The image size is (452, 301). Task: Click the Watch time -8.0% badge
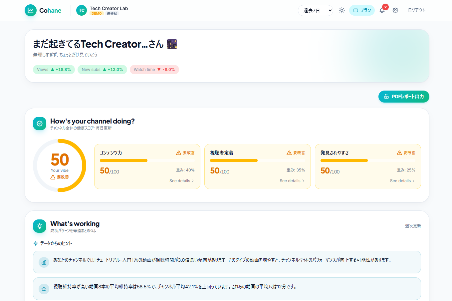pyautogui.click(x=154, y=70)
